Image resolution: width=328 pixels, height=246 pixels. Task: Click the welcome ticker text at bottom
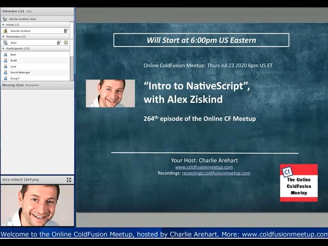click(x=164, y=234)
